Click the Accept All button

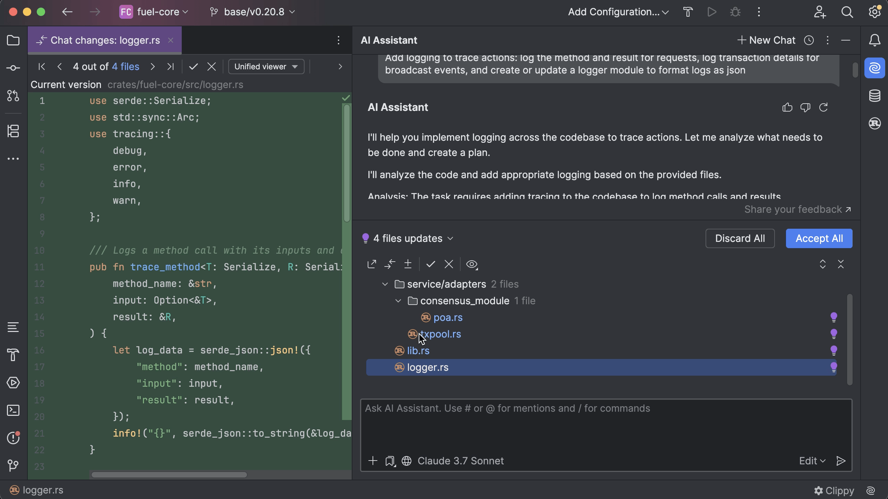point(819,238)
